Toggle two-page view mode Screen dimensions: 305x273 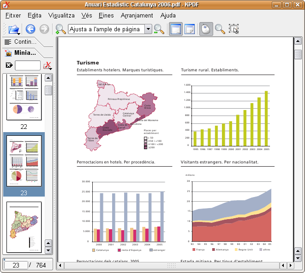pos(190,29)
